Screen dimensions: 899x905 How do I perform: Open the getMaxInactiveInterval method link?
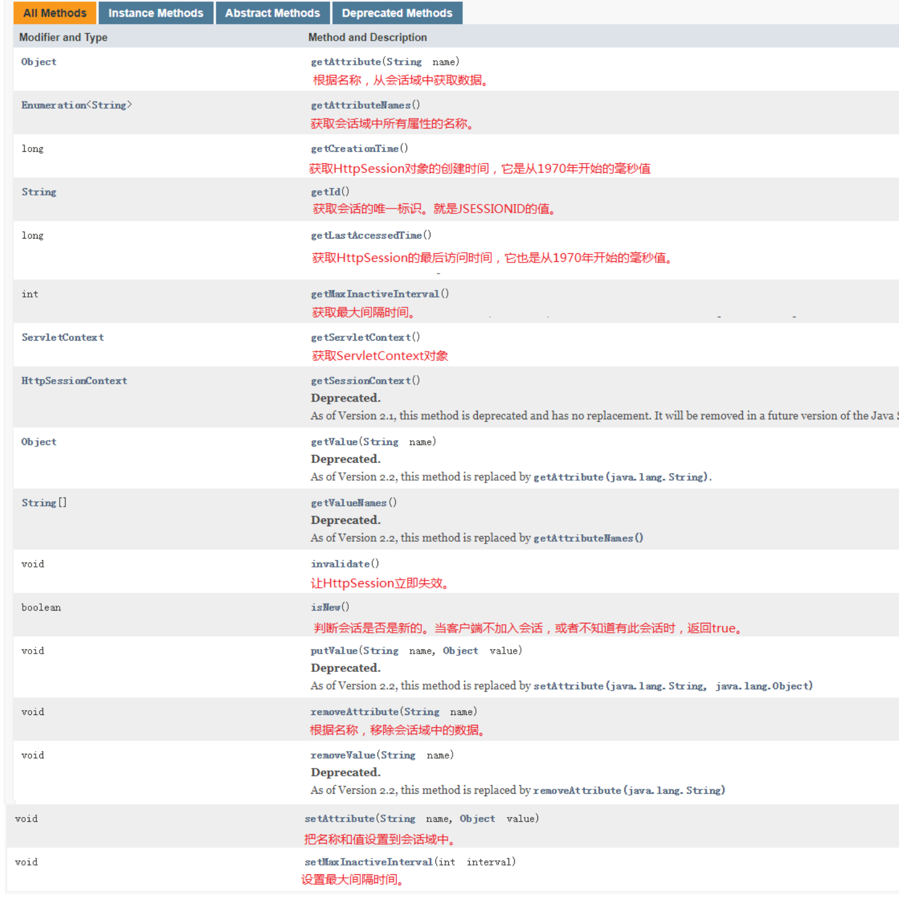(374, 294)
